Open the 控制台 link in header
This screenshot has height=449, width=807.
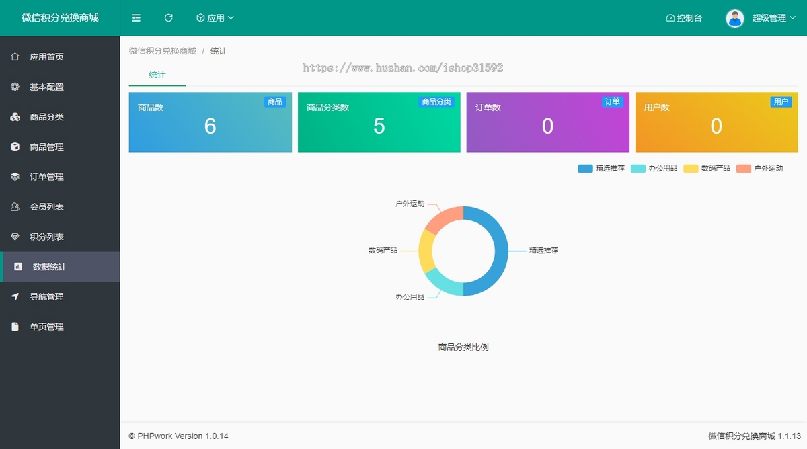click(x=684, y=18)
